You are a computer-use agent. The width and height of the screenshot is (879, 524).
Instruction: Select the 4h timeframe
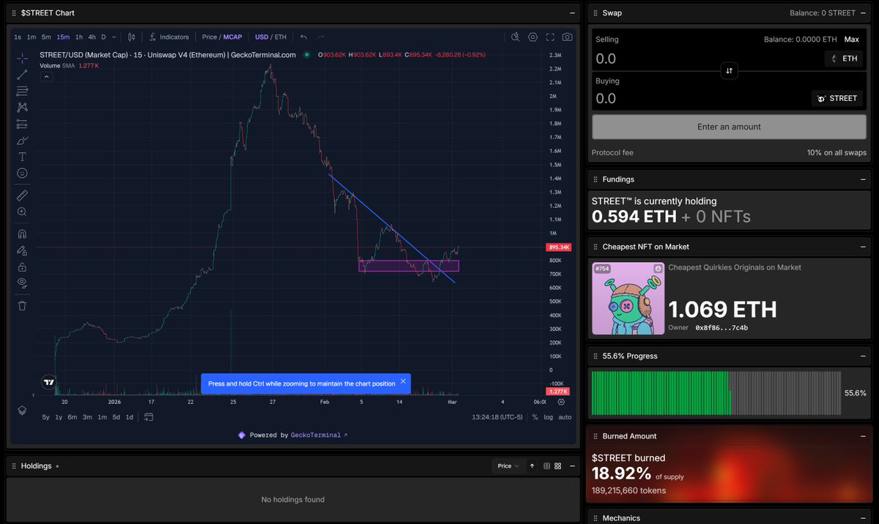point(92,37)
